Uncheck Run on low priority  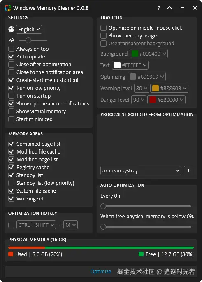12,88
